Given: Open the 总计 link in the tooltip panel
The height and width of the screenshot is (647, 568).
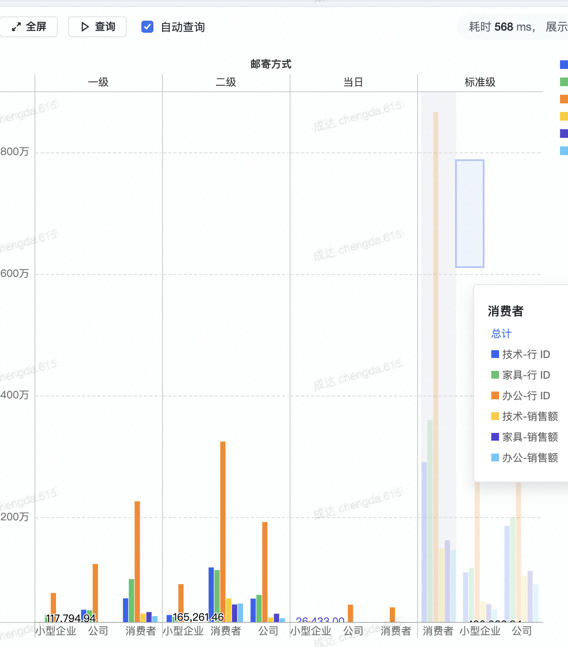Looking at the screenshot, I should click(x=500, y=333).
